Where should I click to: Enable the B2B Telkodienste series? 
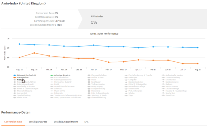tap(60, 78)
